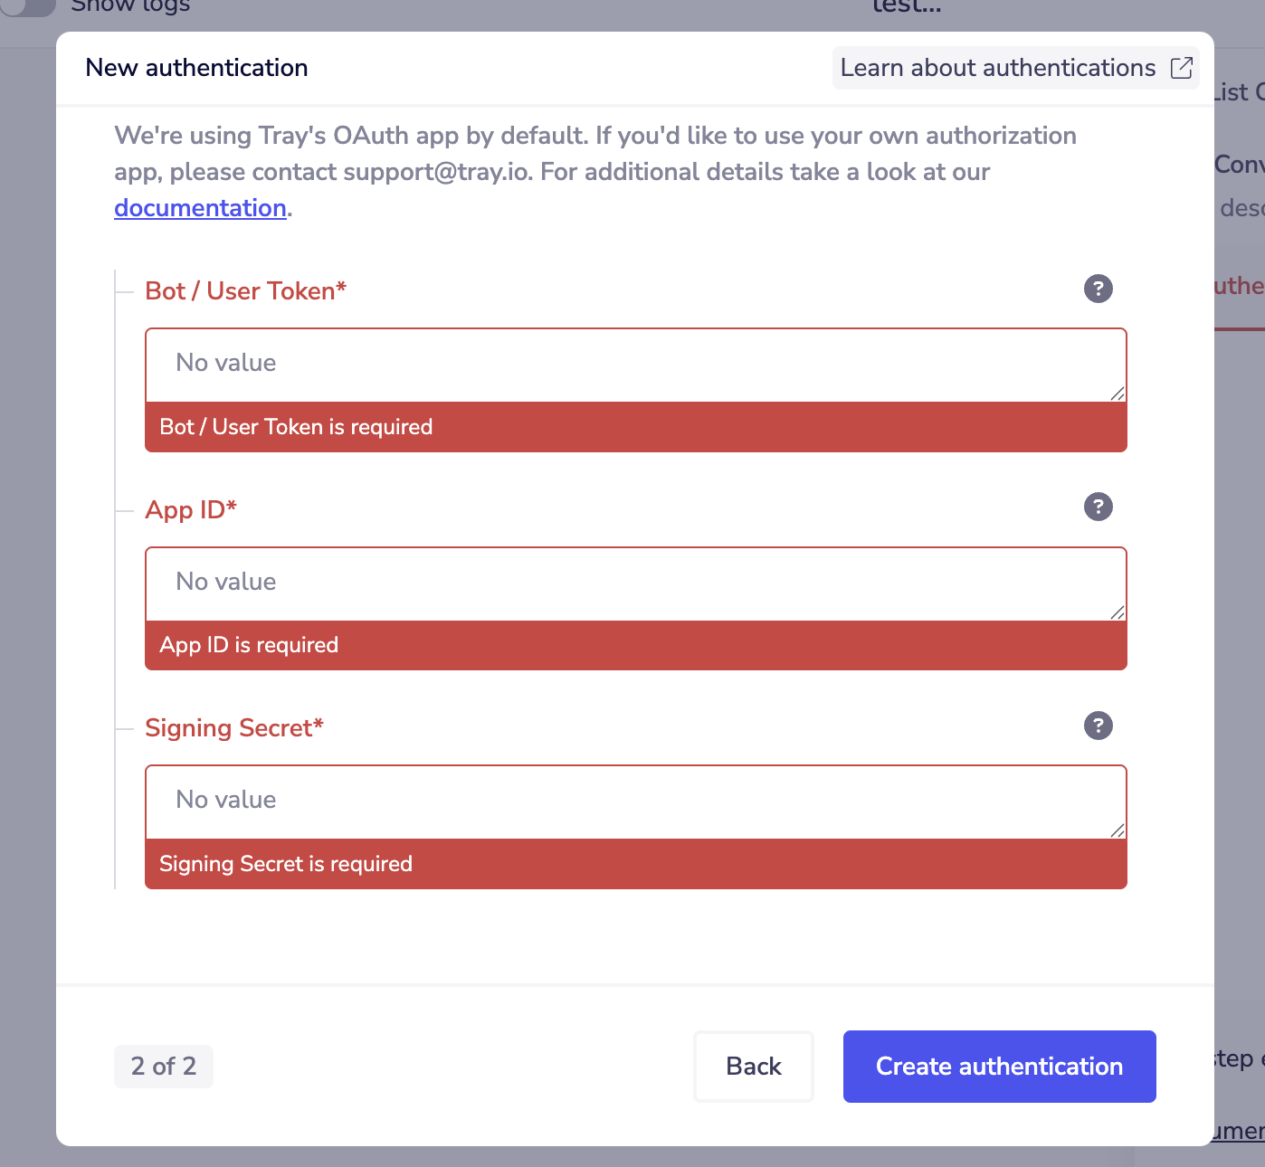This screenshot has width=1265, height=1167.
Task: Click the Back button
Action: click(x=753, y=1066)
